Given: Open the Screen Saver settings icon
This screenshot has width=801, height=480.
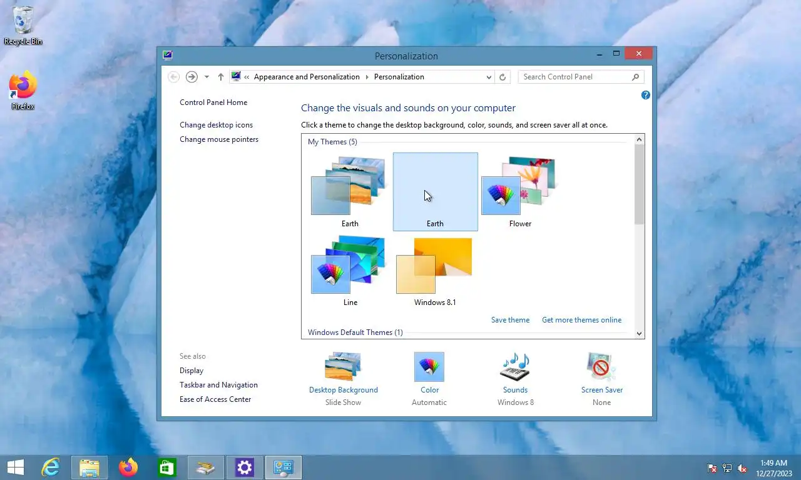Looking at the screenshot, I should click(x=601, y=367).
